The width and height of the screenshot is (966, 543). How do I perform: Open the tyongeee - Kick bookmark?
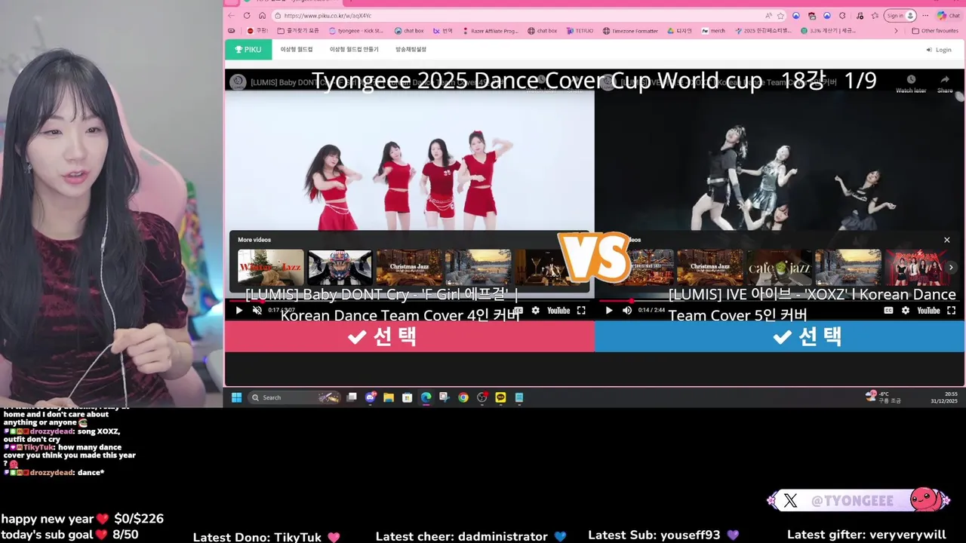356,31
